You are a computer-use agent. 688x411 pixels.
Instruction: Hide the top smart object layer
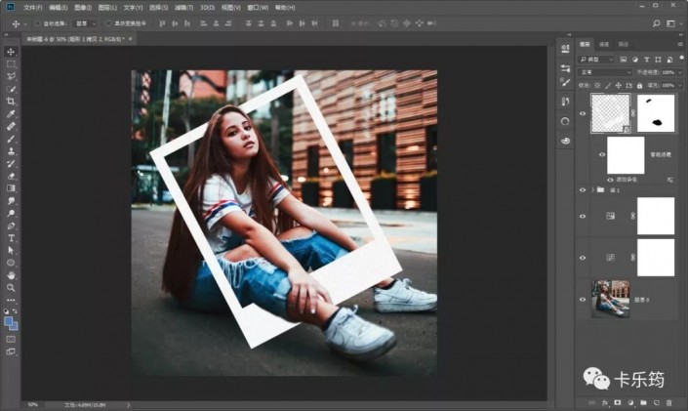tap(583, 113)
